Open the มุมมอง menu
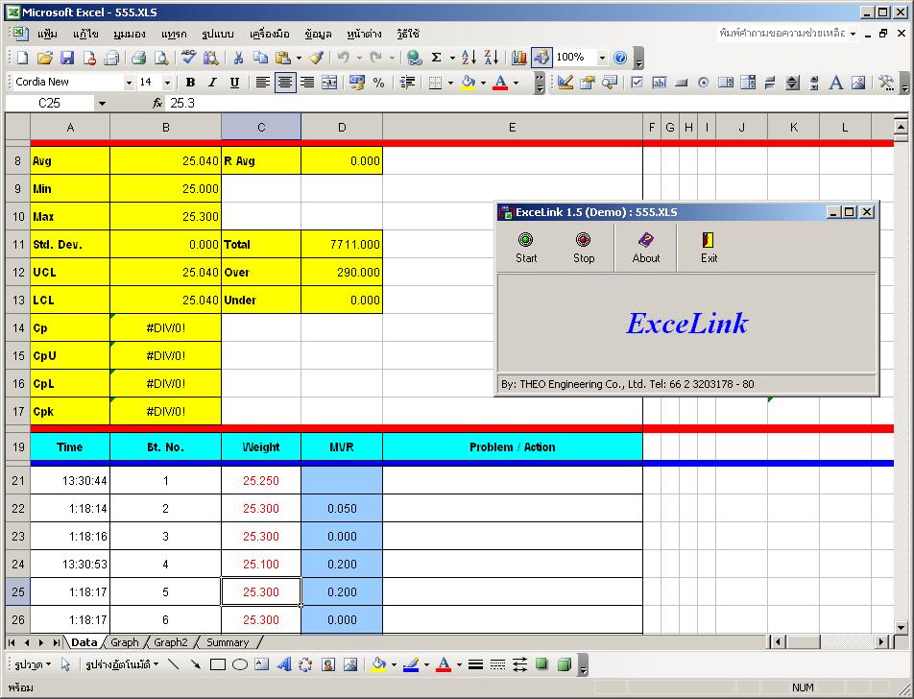This screenshot has height=699, width=914. click(130, 34)
